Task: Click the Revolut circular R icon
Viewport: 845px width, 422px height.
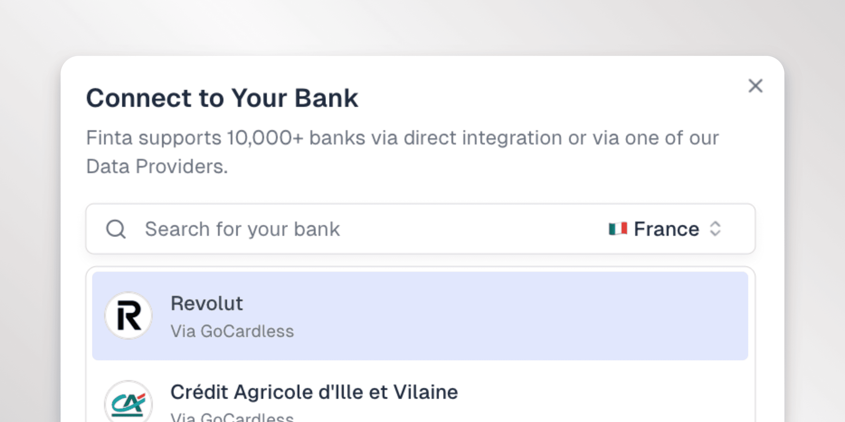Action: pyautogui.click(x=129, y=316)
